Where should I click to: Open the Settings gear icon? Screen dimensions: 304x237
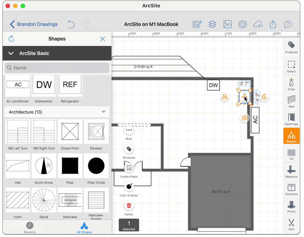tap(242, 24)
